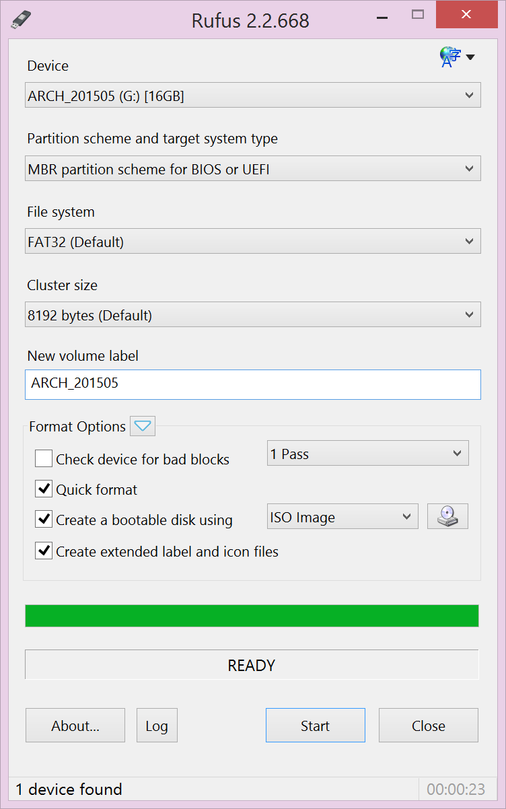Expand the Partition scheme dropdown
The image size is (506, 809).
(253, 169)
